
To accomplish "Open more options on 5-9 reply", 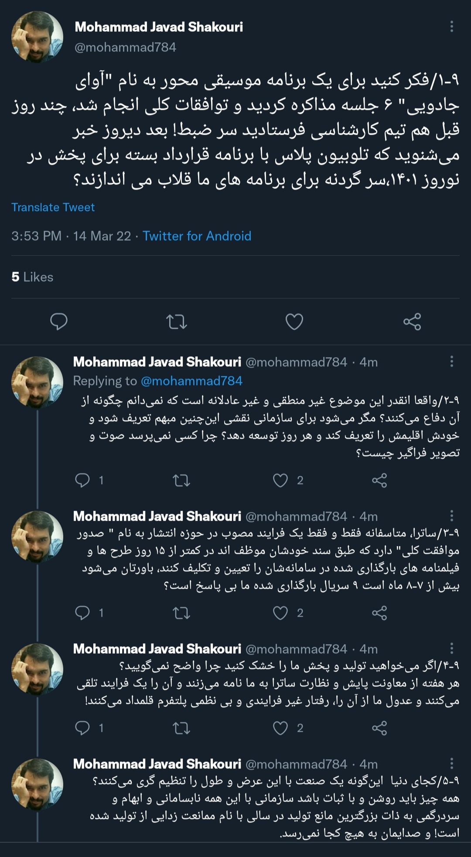I will click(x=452, y=764).
